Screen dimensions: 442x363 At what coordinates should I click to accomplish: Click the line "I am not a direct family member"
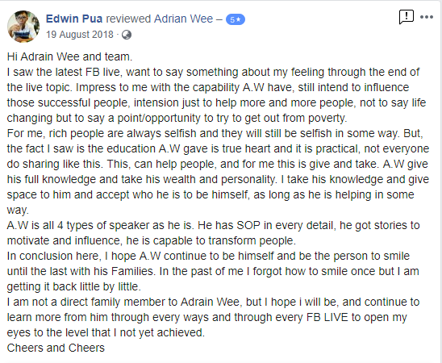click(214, 302)
